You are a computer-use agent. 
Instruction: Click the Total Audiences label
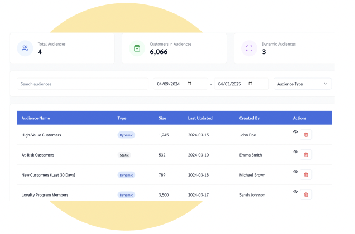51,44
